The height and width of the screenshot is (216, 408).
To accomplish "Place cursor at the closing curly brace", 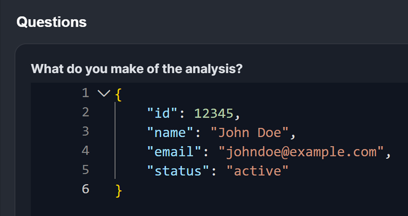I will [119, 191].
